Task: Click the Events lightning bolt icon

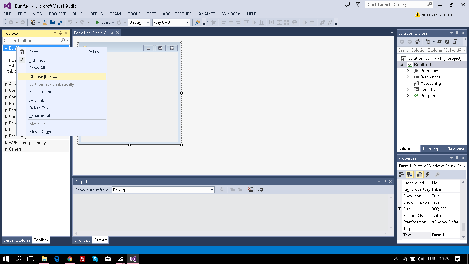Action: coord(427,175)
